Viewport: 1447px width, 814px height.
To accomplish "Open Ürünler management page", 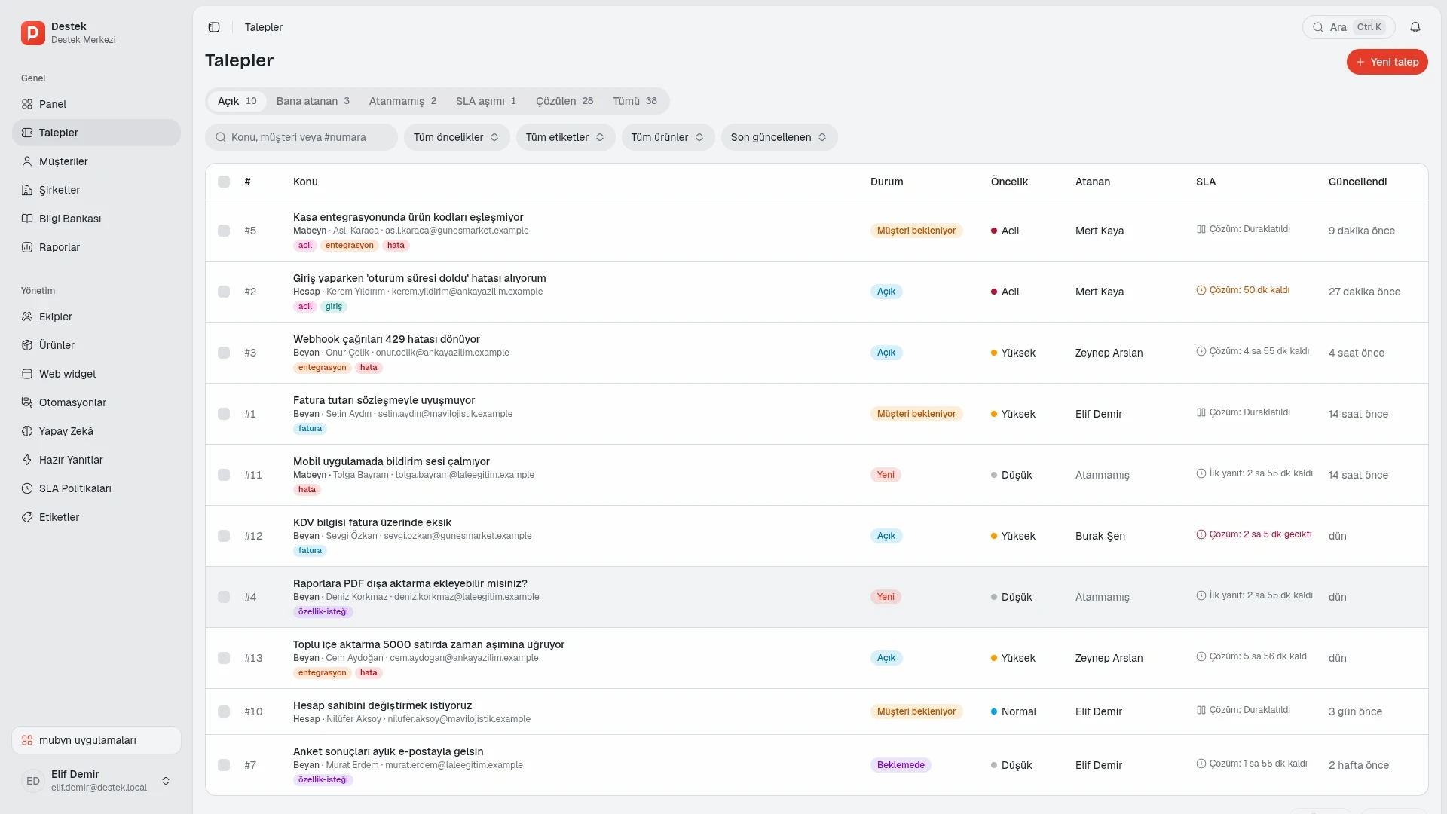I will coord(96,345).
